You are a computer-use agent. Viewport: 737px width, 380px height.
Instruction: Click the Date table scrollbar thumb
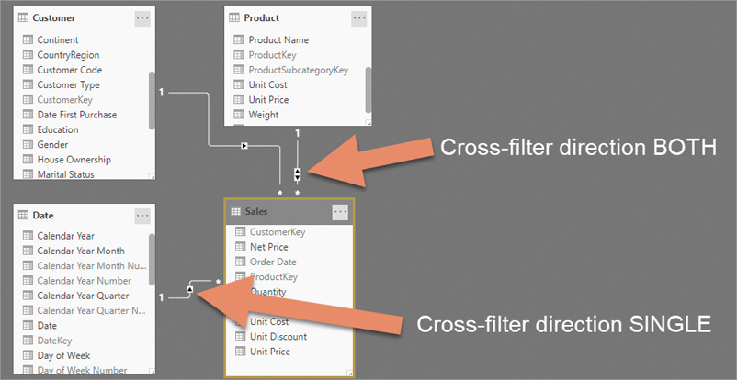(152, 259)
